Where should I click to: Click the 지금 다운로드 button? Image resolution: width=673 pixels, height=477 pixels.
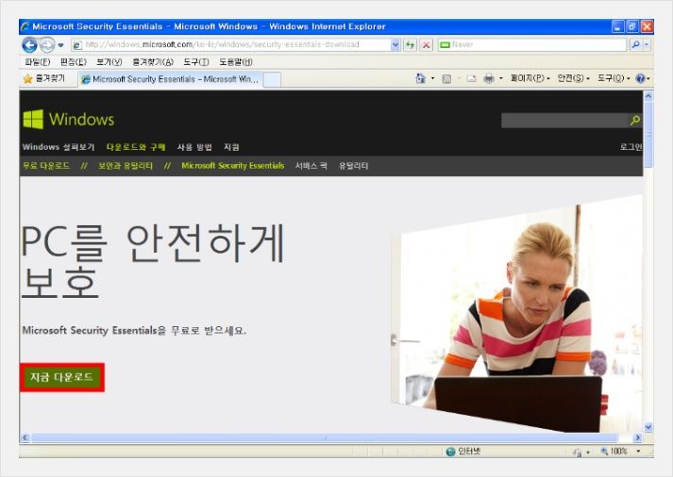tap(61, 378)
